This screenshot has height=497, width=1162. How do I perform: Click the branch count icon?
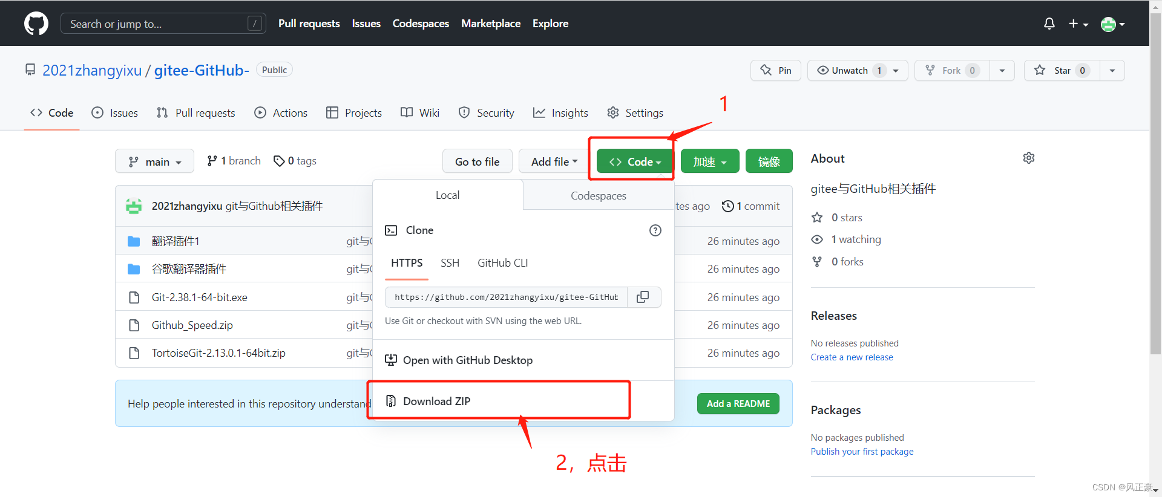point(212,161)
